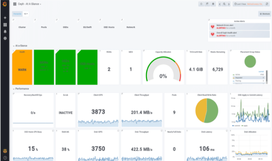Click the dashboard grid icon beside the title
The width and height of the screenshot is (272, 161).
coord(15,4)
